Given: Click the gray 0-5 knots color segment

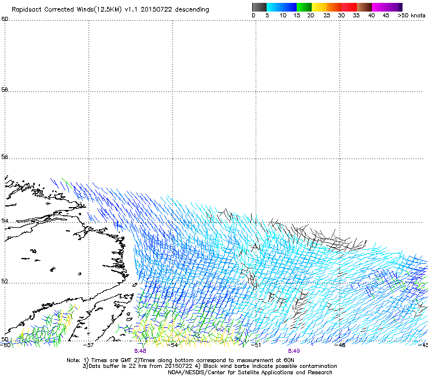Looking at the screenshot, I should click(x=259, y=7).
